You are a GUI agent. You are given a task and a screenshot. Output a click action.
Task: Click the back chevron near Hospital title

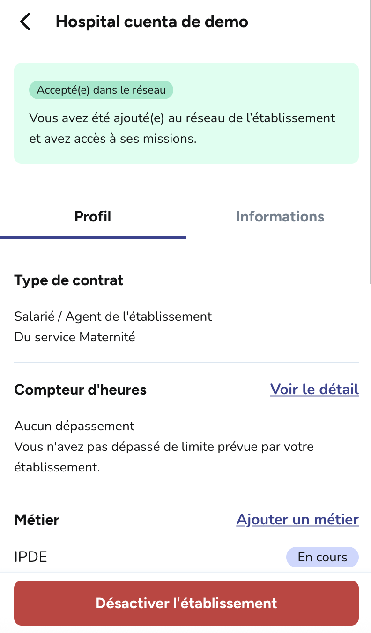pyautogui.click(x=25, y=21)
